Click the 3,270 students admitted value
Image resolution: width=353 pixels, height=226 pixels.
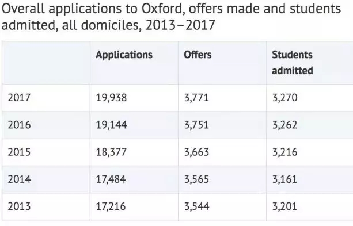point(285,98)
